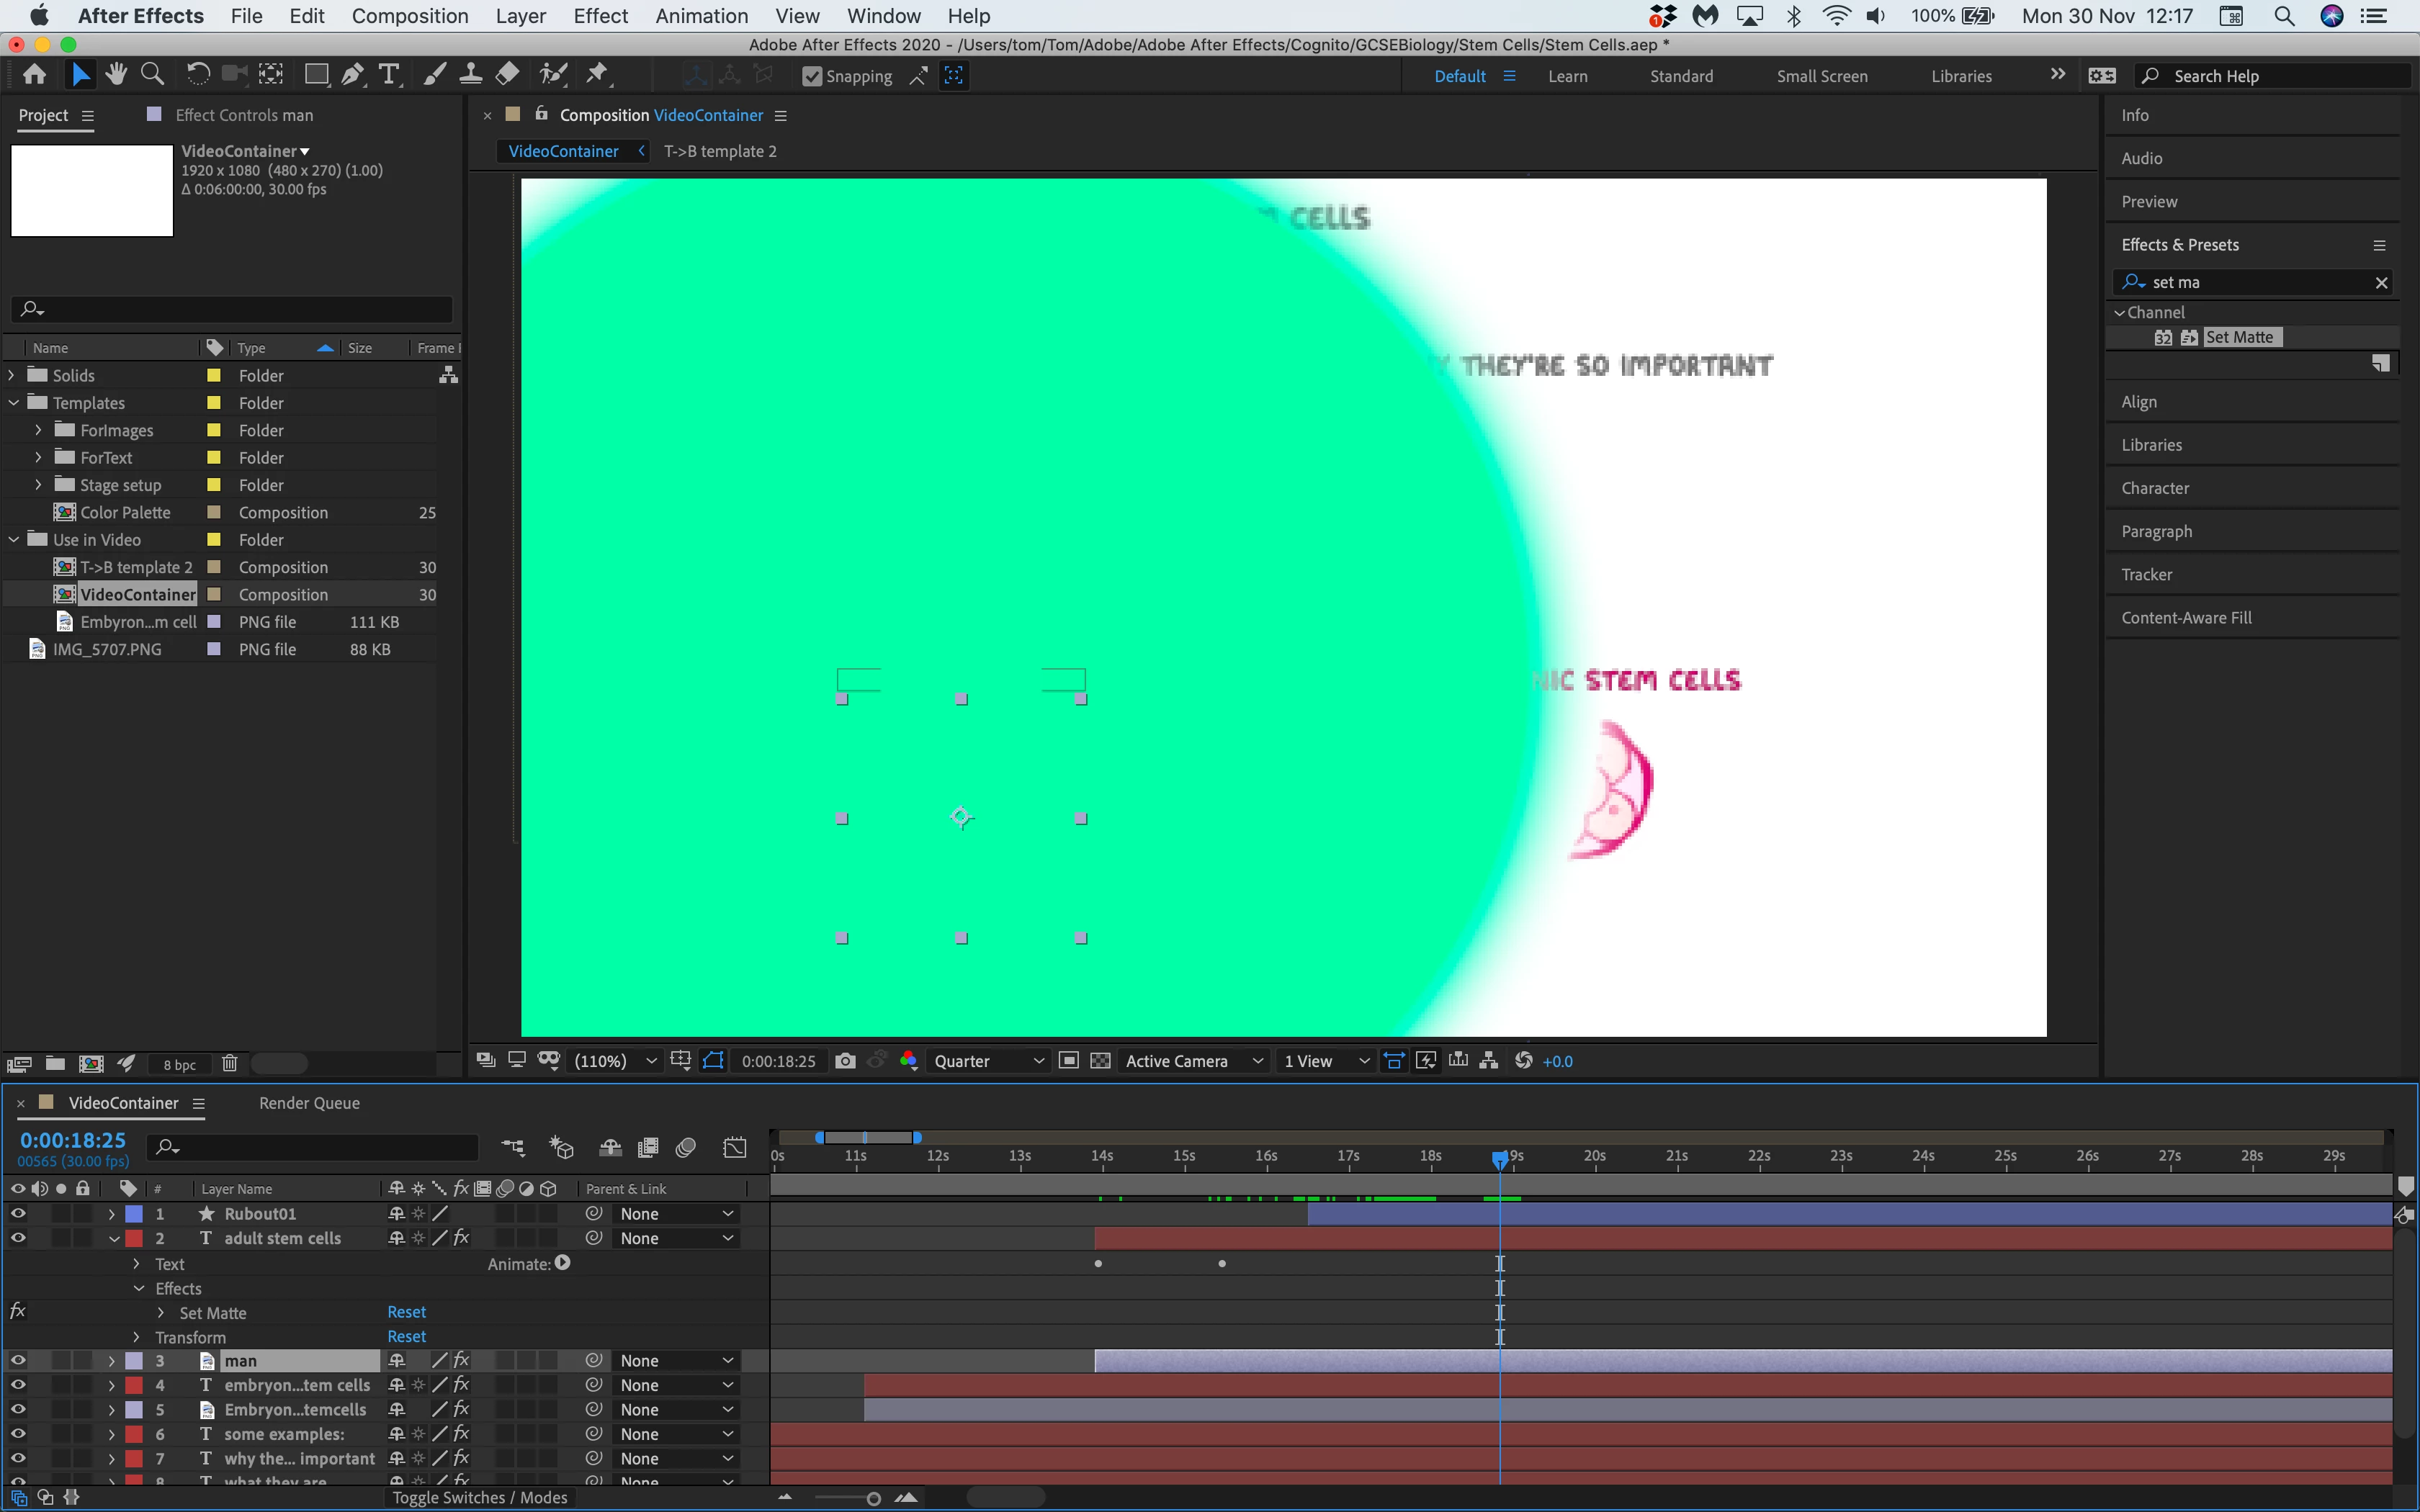Screen dimensions: 2420x1512
Task: Expand the Set Matte effect properties
Action: tap(161, 1313)
